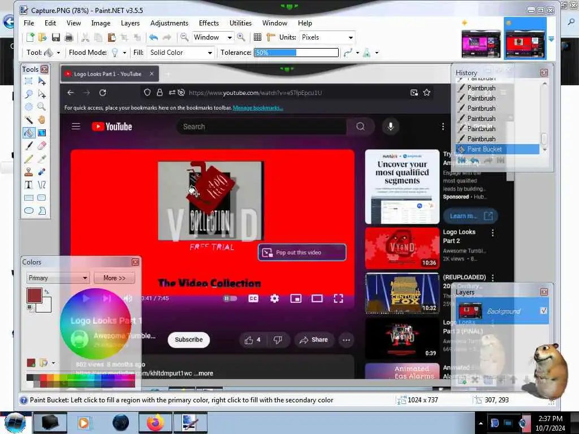Pick a color from the color wheel
579x434 pixels.
[x=95, y=324]
